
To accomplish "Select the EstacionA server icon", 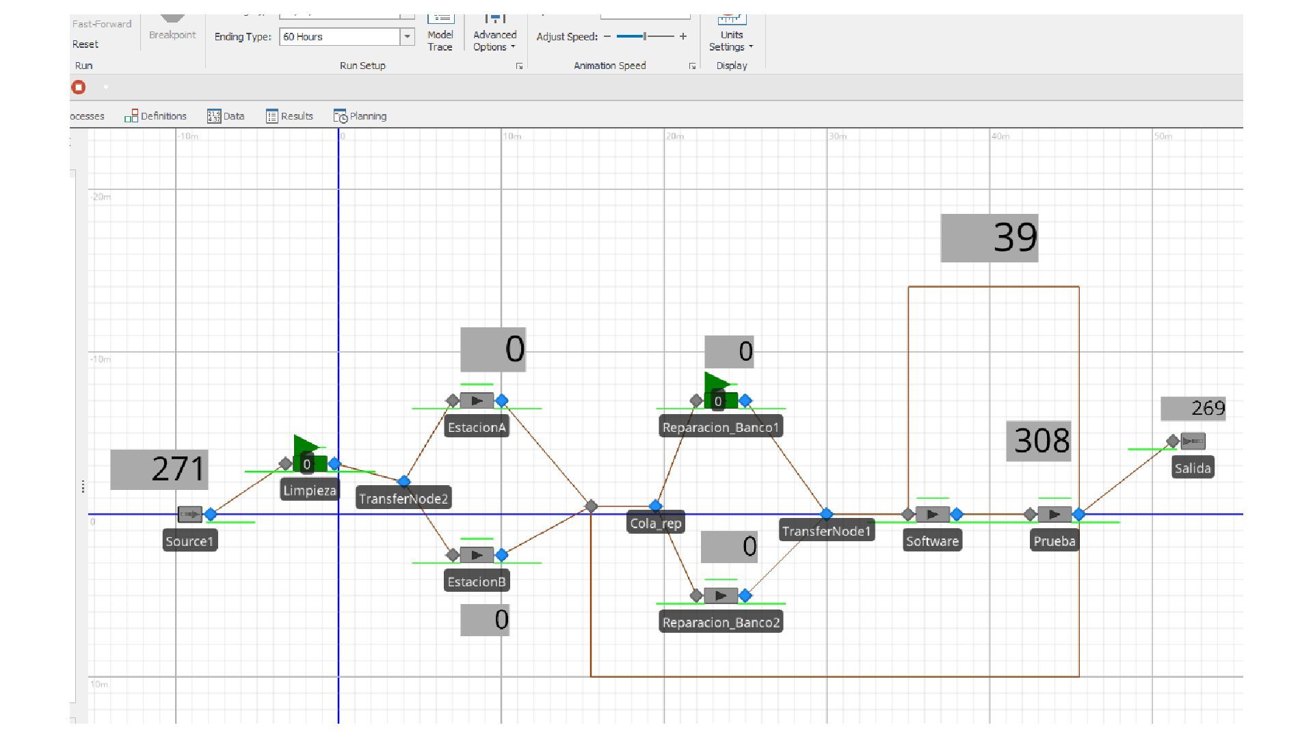I will [x=477, y=400].
